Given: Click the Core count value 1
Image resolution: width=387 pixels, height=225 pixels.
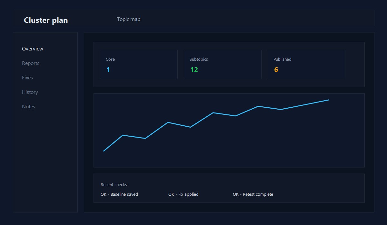Looking at the screenshot, I should tap(108, 69).
